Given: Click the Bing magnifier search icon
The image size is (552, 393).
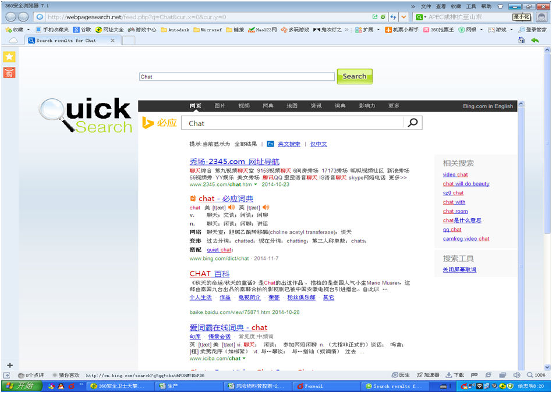Looking at the screenshot, I should pyautogui.click(x=413, y=123).
